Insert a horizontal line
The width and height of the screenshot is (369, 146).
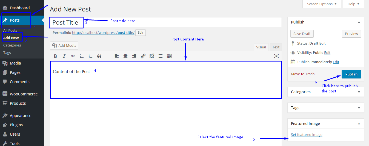[108, 56]
